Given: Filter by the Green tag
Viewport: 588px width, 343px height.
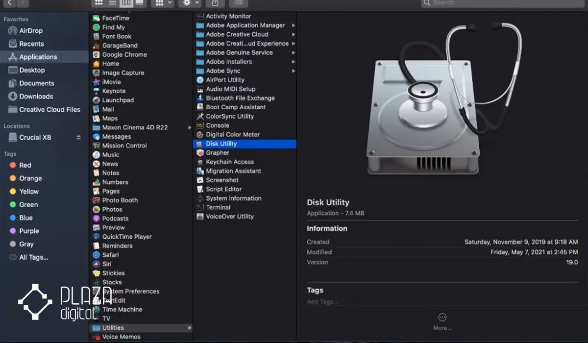Looking at the screenshot, I should [x=28, y=205].
